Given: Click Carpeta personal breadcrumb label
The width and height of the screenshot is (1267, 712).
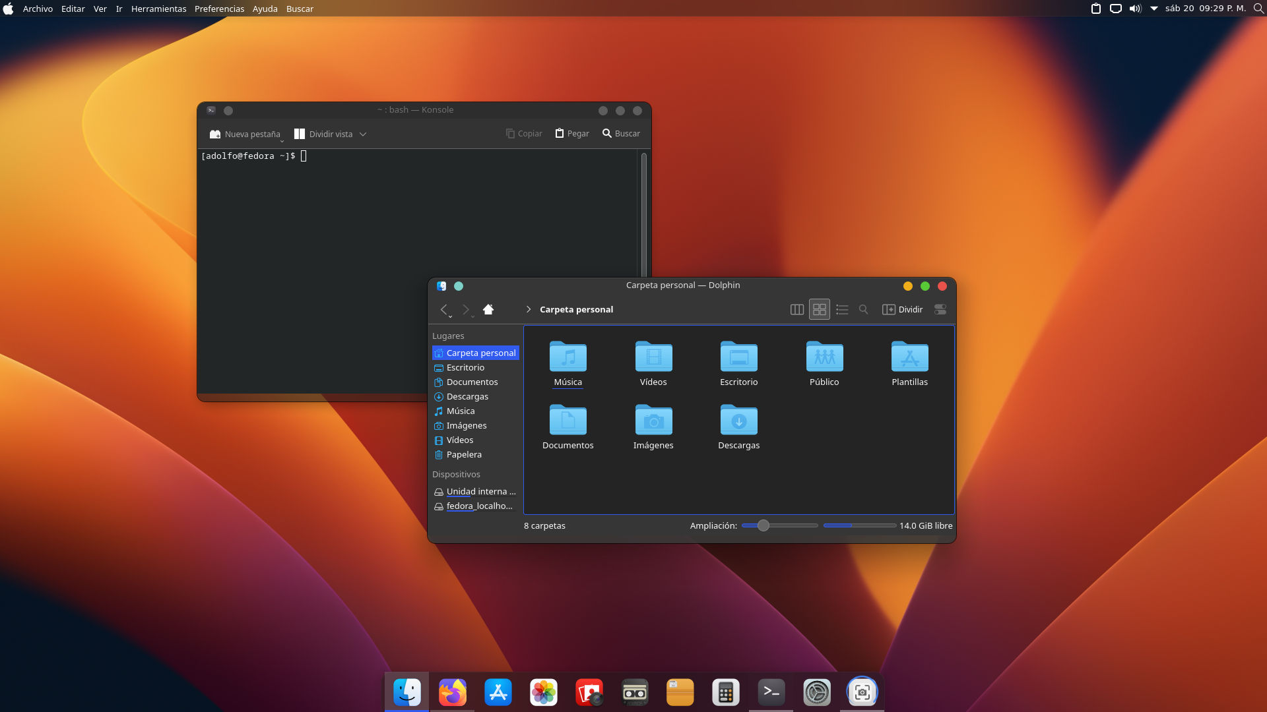Looking at the screenshot, I should click(576, 309).
